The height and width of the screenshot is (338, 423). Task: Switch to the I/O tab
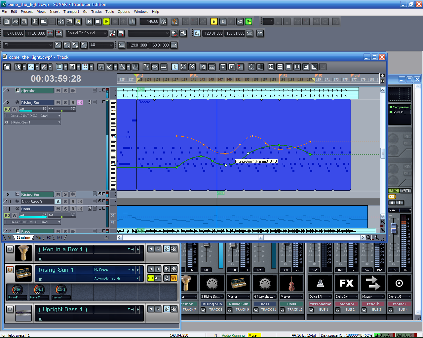tap(59, 238)
